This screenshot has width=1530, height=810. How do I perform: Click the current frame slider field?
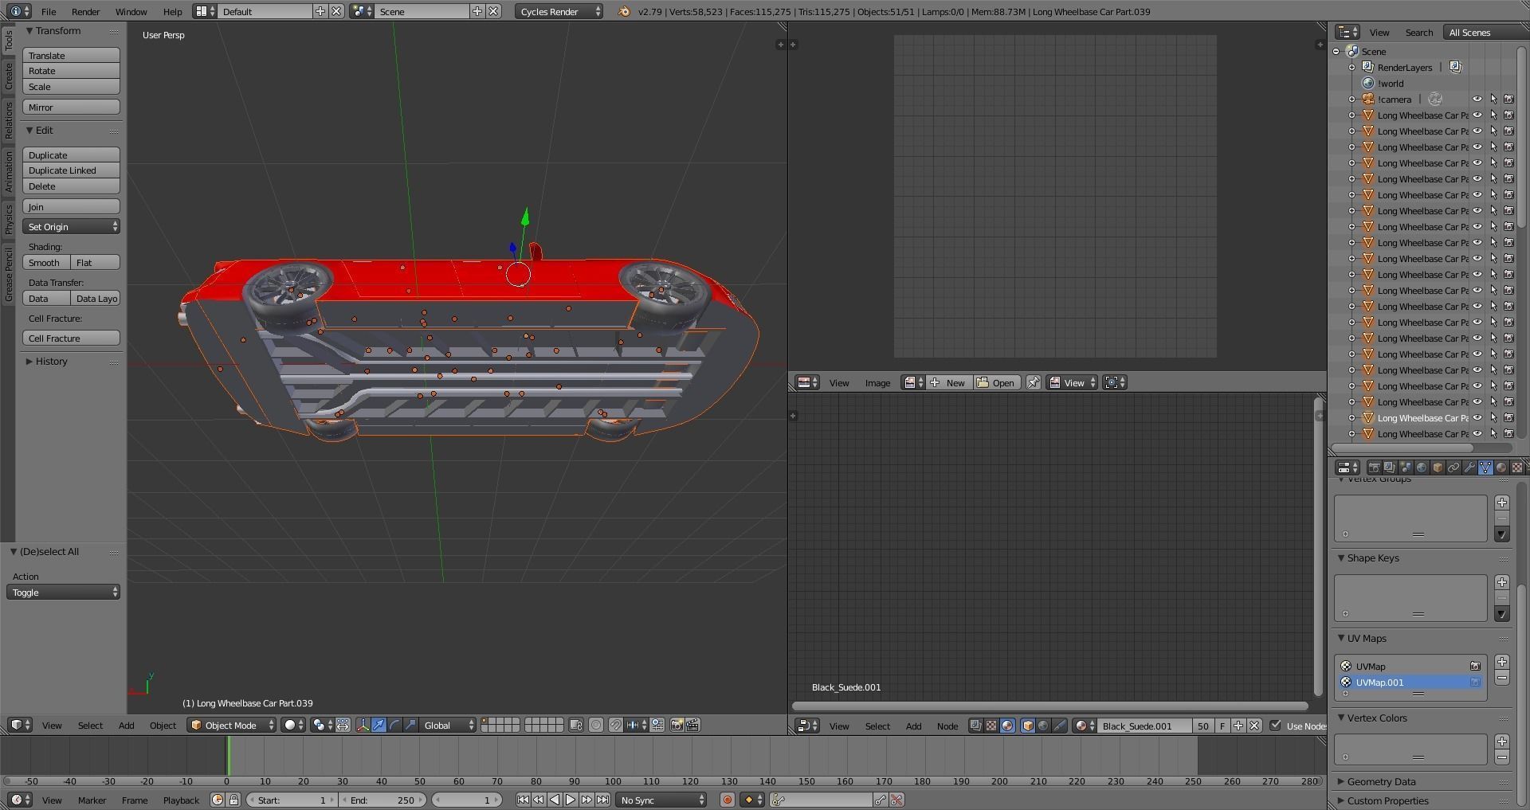click(466, 800)
